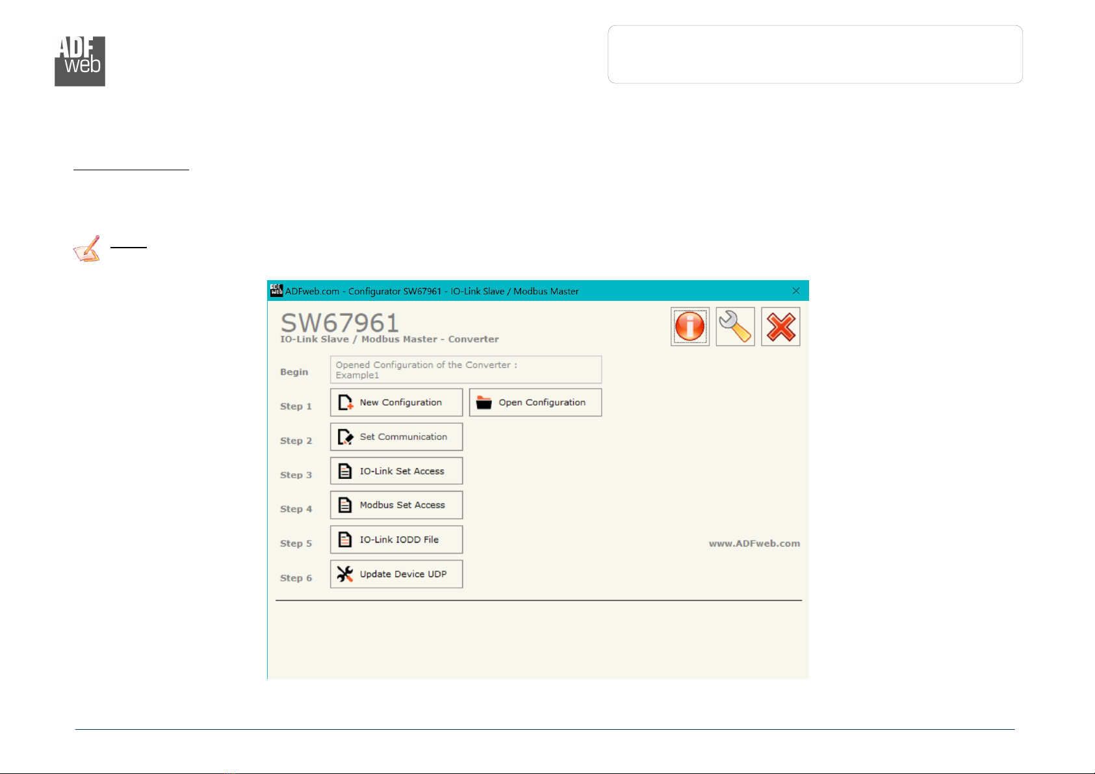The image size is (1095, 774).
Task: Click the ADFweb title bar app icon
Action: tap(277, 290)
